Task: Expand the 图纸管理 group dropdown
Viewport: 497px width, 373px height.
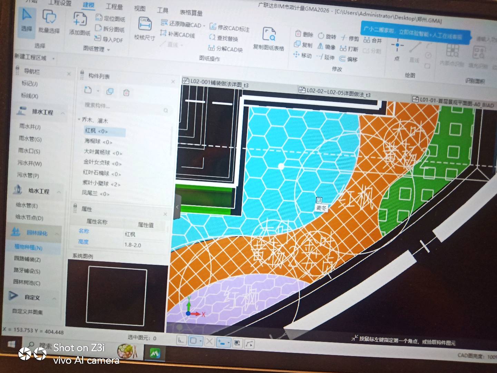Action: 108,50
